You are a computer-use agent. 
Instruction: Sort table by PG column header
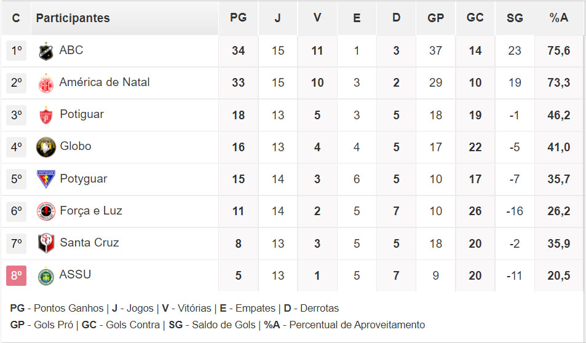pos(238,18)
